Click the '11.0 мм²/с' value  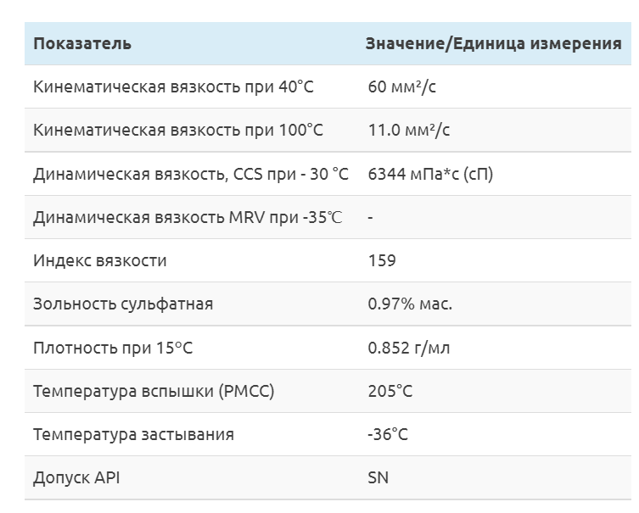coord(408,131)
